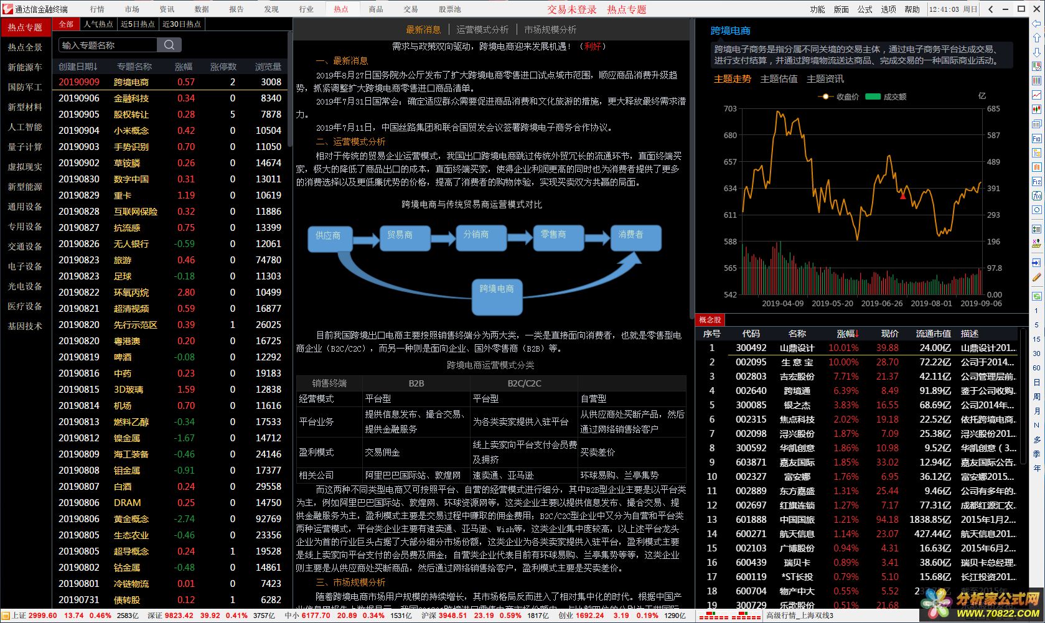Switch to 市场规模分析 section tab

550,30
